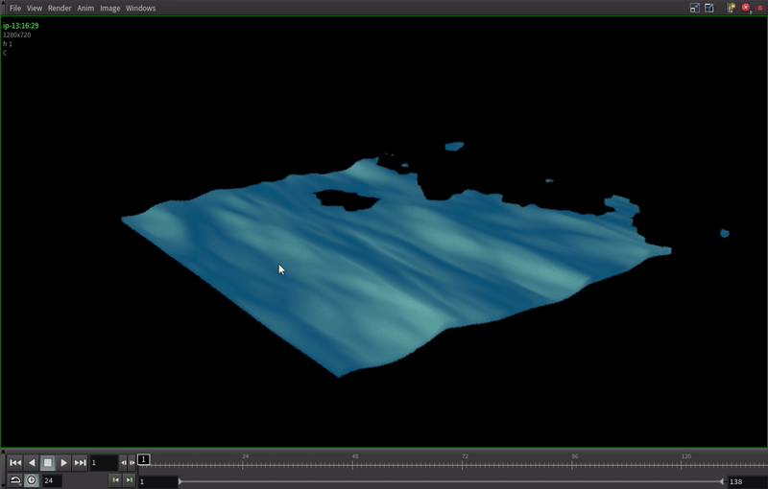This screenshot has width=768, height=489.
Task: Click the current frame number field
Action: (104, 463)
